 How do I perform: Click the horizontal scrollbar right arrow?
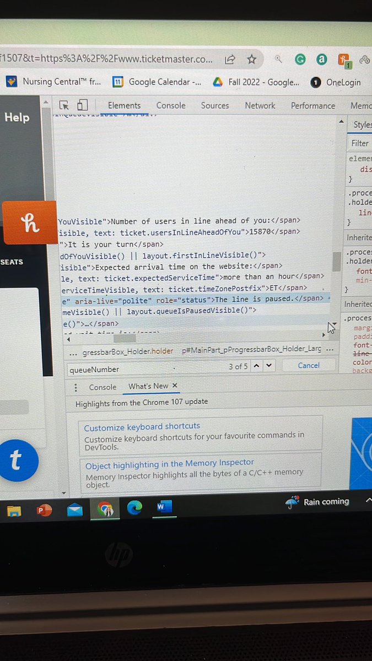(324, 335)
